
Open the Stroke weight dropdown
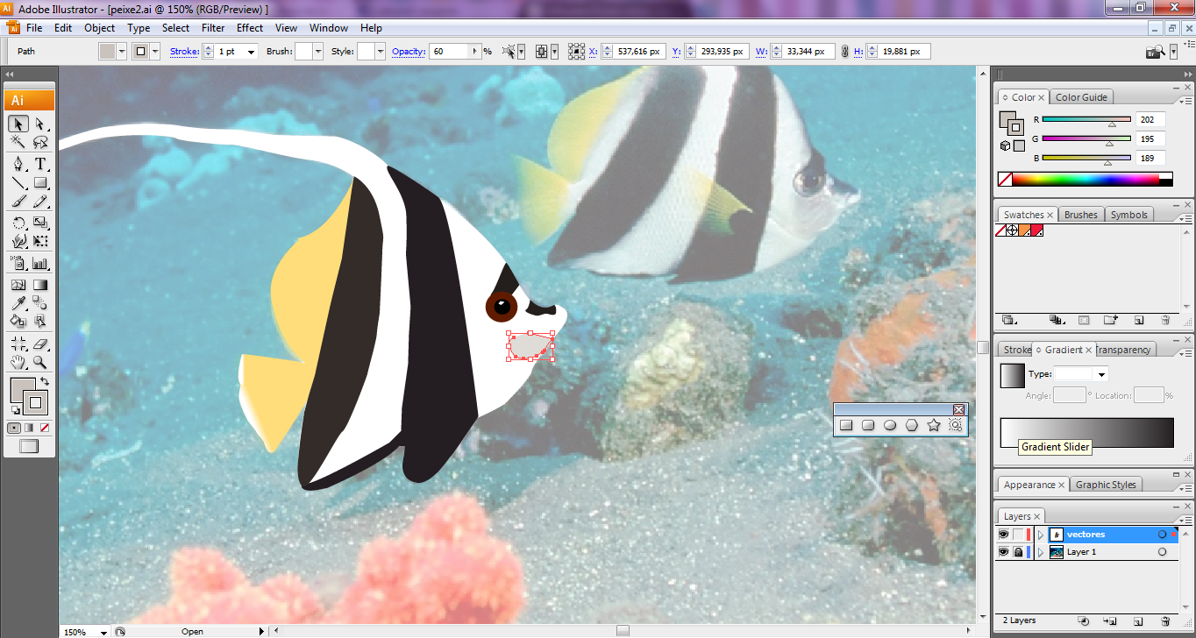[x=251, y=52]
